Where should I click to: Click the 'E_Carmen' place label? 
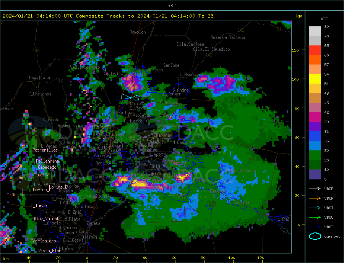tap(172, 94)
